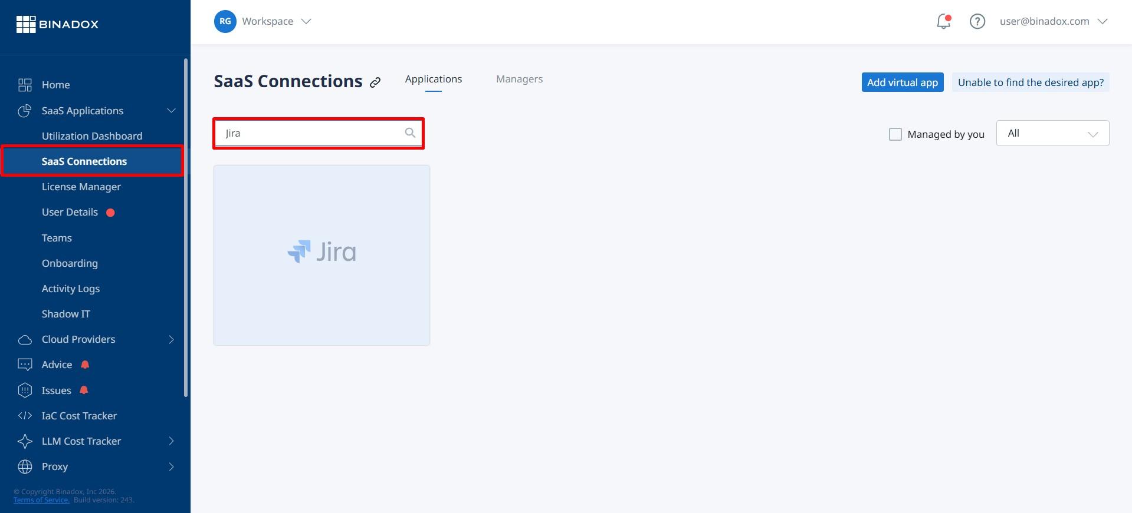Click the Advice chat icon

click(x=25, y=365)
